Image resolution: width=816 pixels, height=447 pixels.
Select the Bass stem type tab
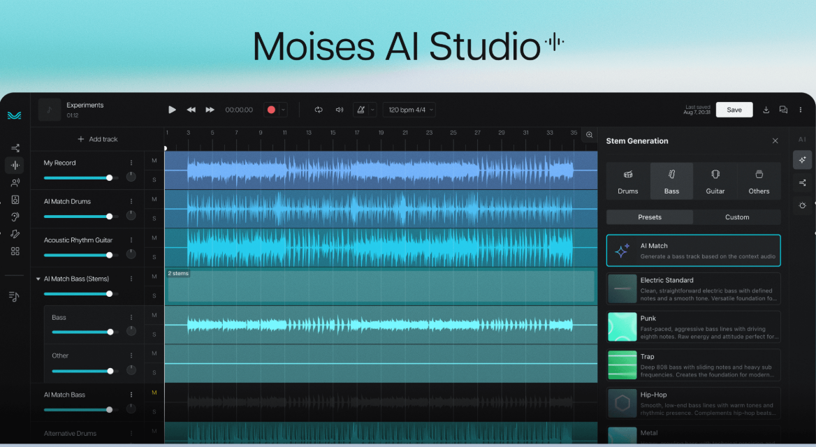(x=671, y=181)
